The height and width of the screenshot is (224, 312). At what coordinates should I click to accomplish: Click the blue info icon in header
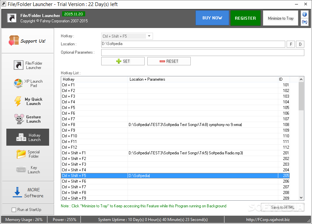point(304,14)
